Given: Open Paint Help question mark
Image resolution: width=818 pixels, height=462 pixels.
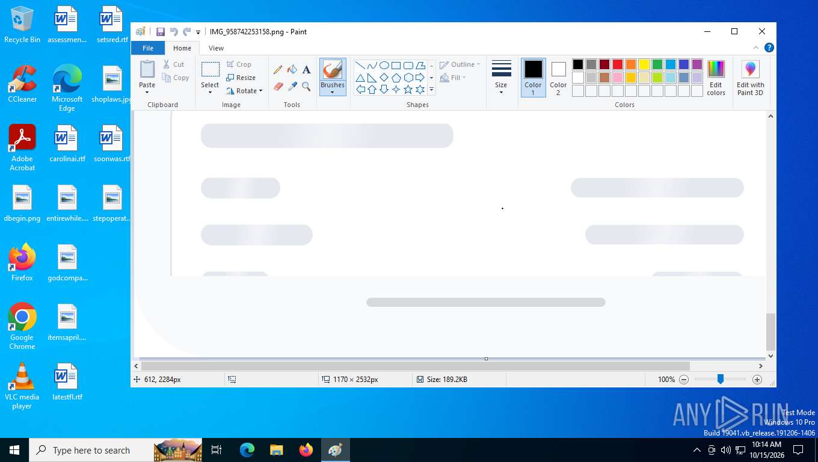Looking at the screenshot, I should (x=769, y=48).
